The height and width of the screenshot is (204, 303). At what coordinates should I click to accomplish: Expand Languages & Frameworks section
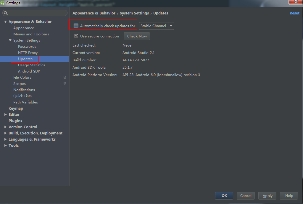5,139
